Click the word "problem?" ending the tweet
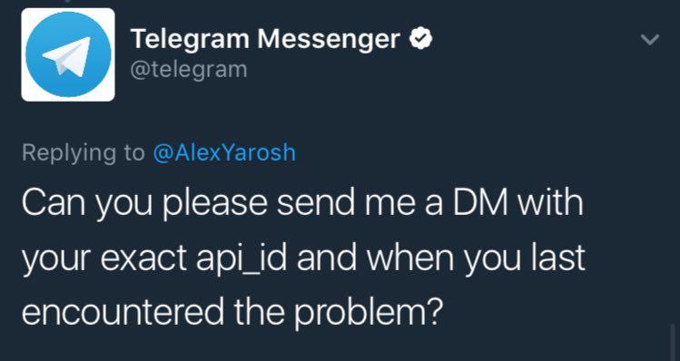 click(x=369, y=313)
